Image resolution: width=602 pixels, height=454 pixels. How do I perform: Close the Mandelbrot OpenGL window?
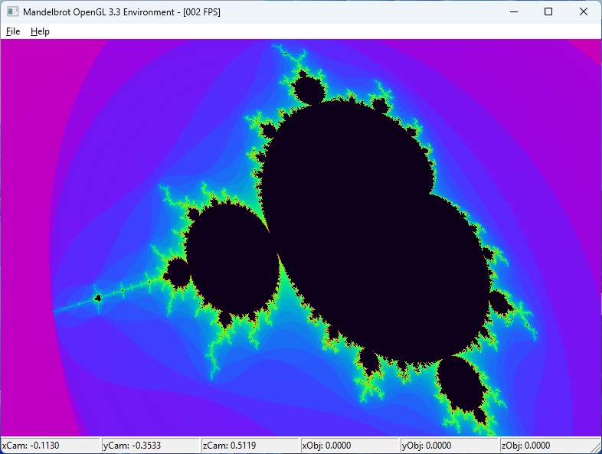coord(584,12)
